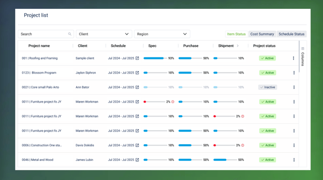The height and width of the screenshot is (180, 323).
Task: Open schedule link icon for Roofing and Framing
Action: (x=137, y=58)
